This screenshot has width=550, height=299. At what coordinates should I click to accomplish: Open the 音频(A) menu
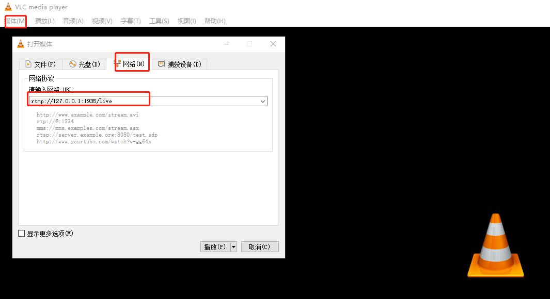tap(73, 21)
